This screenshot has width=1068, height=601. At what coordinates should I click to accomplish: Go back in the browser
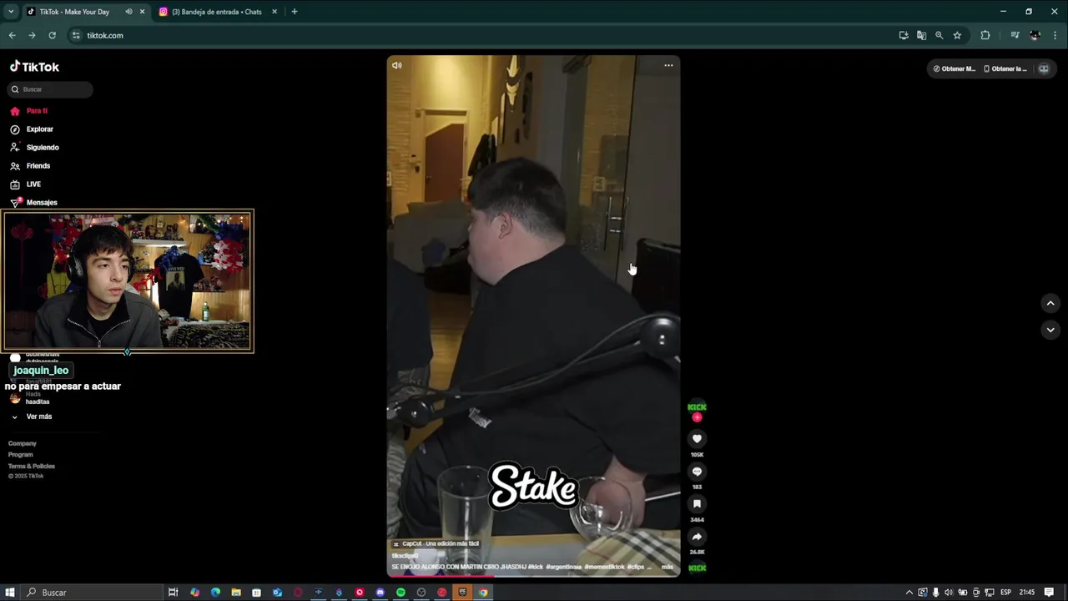[x=12, y=35]
